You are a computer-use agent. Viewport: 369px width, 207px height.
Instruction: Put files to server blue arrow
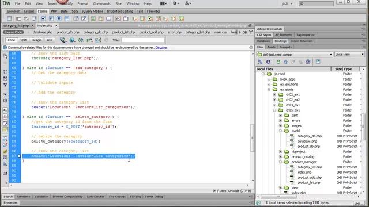tap(285, 62)
